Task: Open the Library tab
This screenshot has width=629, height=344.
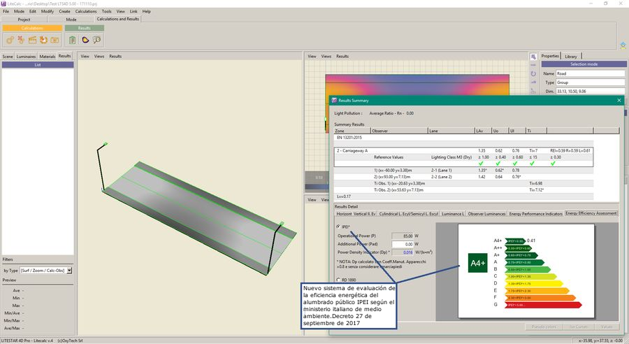Action: point(570,56)
